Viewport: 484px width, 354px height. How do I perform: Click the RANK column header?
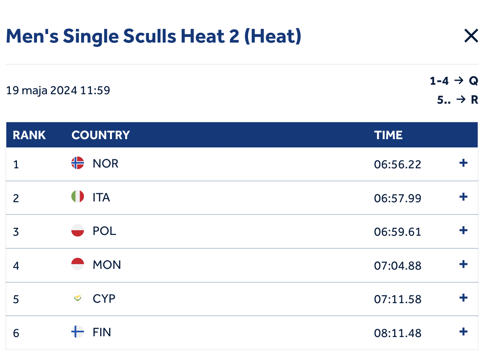tap(29, 135)
